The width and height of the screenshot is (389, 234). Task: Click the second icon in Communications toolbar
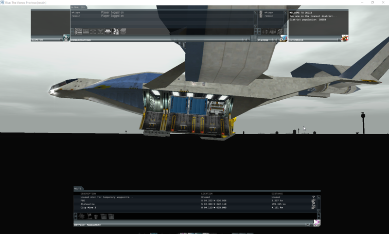86,31
